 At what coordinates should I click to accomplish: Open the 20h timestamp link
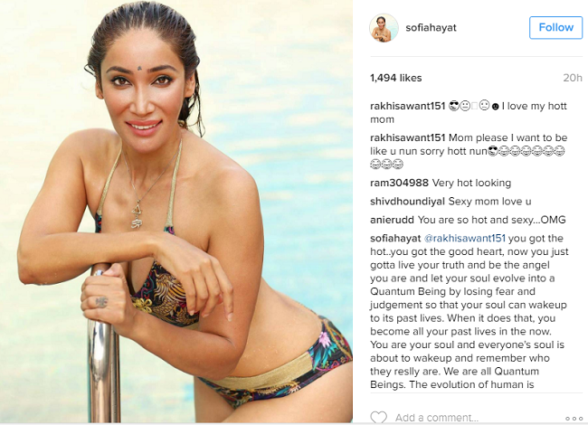pos(573,78)
